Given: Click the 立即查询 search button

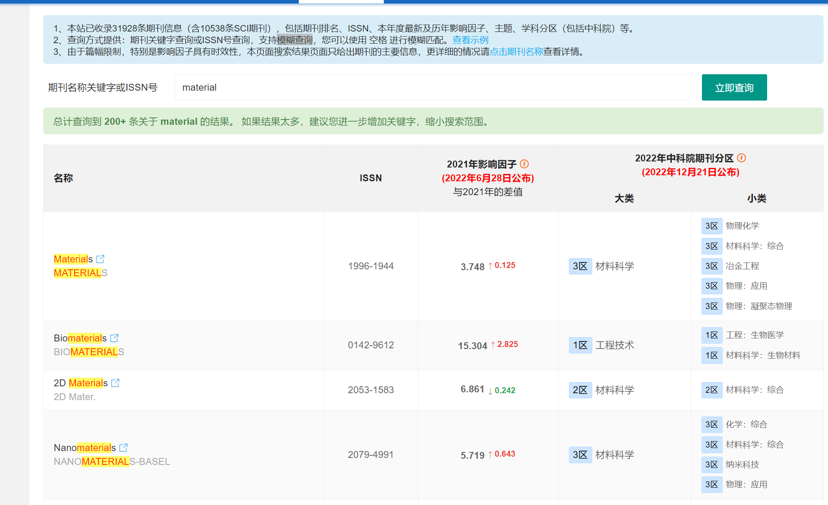Looking at the screenshot, I should [734, 88].
